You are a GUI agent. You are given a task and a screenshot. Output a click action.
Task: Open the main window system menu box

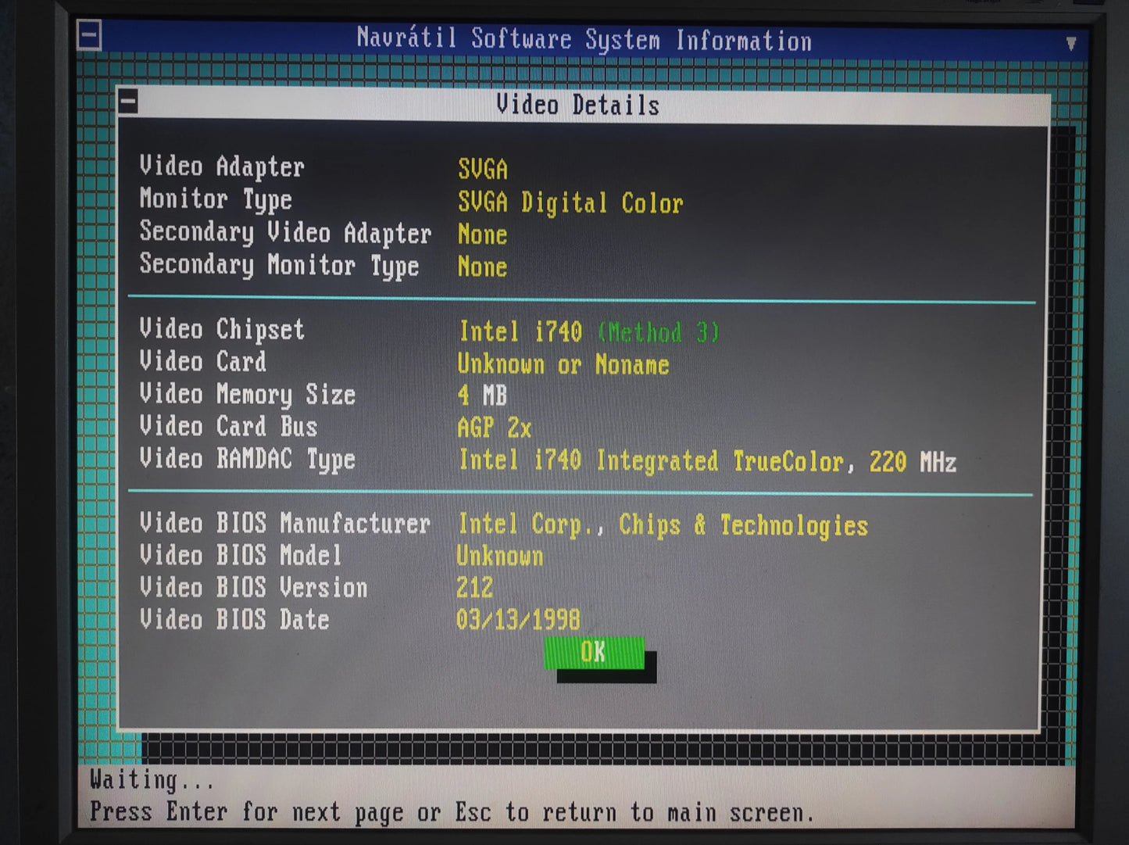pos(89,35)
